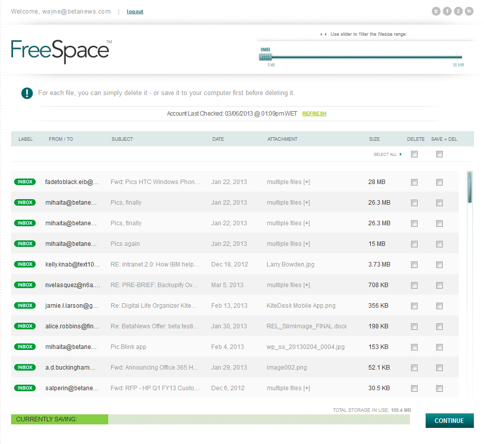Viewport: 484px width, 444px height.
Task: Click the REFRESH link
Action: coord(314,114)
